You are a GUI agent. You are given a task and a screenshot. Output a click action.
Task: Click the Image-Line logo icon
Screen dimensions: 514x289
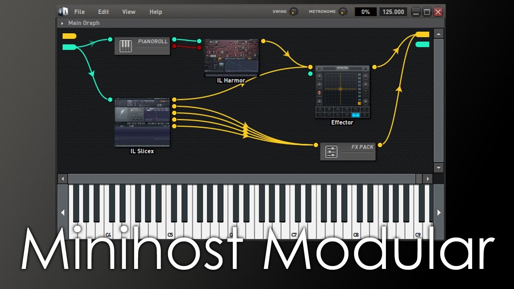click(63, 12)
